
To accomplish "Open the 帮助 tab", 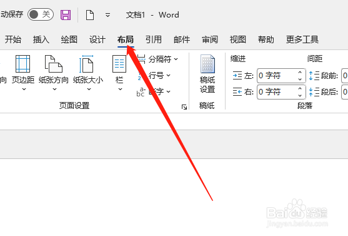I will click(266, 39).
